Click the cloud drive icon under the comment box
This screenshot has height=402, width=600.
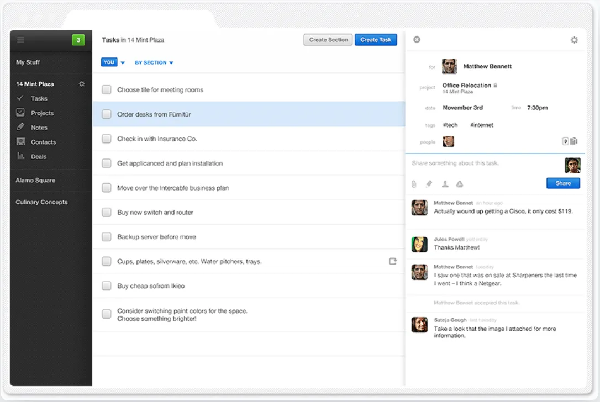coord(460,184)
